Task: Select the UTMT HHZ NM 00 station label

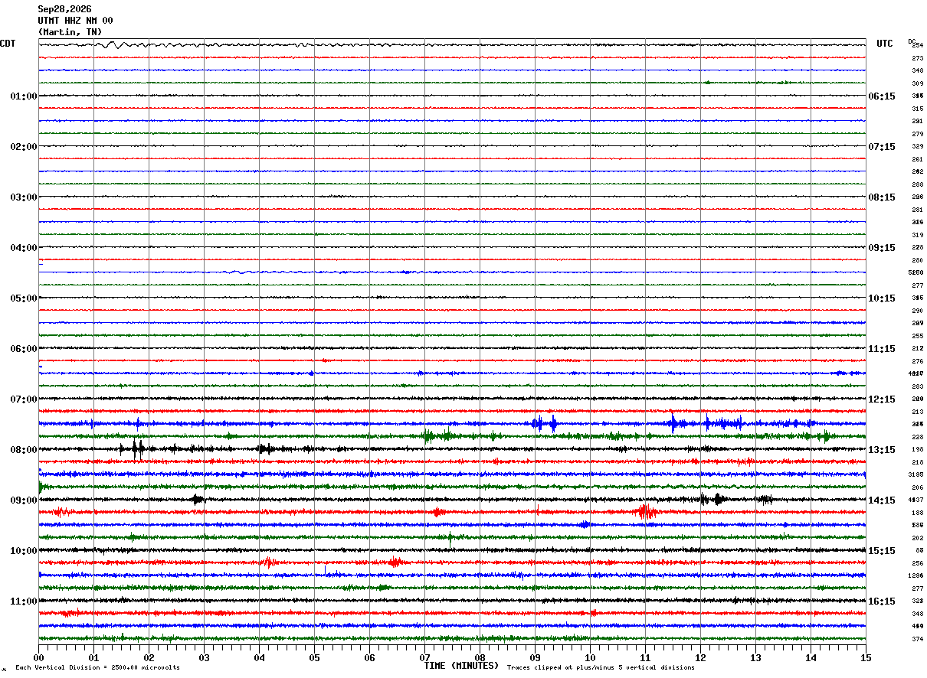Action: tap(75, 21)
